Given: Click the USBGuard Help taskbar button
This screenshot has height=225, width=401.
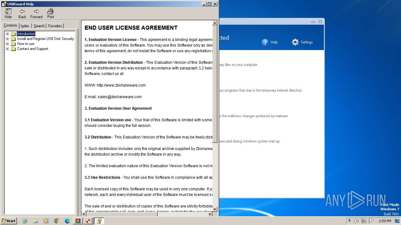Looking at the screenshot, I should [x=99, y=221].
